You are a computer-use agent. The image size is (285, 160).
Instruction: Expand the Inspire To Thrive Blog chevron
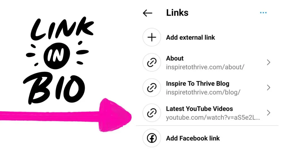[269, 87]
